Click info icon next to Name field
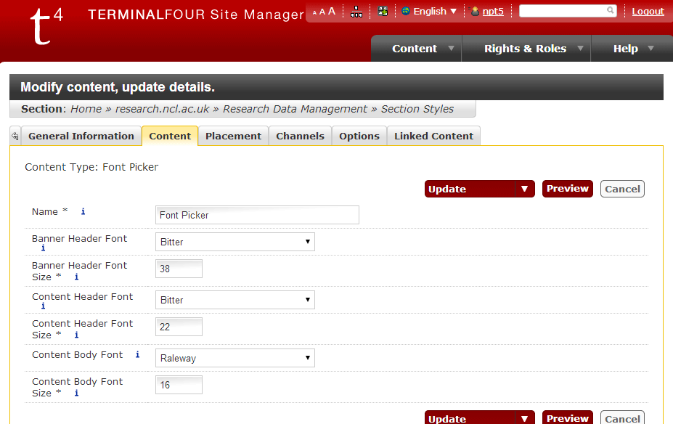Viewport: 673px width, 424px height. pyautogui.click(x=83, y=212)
